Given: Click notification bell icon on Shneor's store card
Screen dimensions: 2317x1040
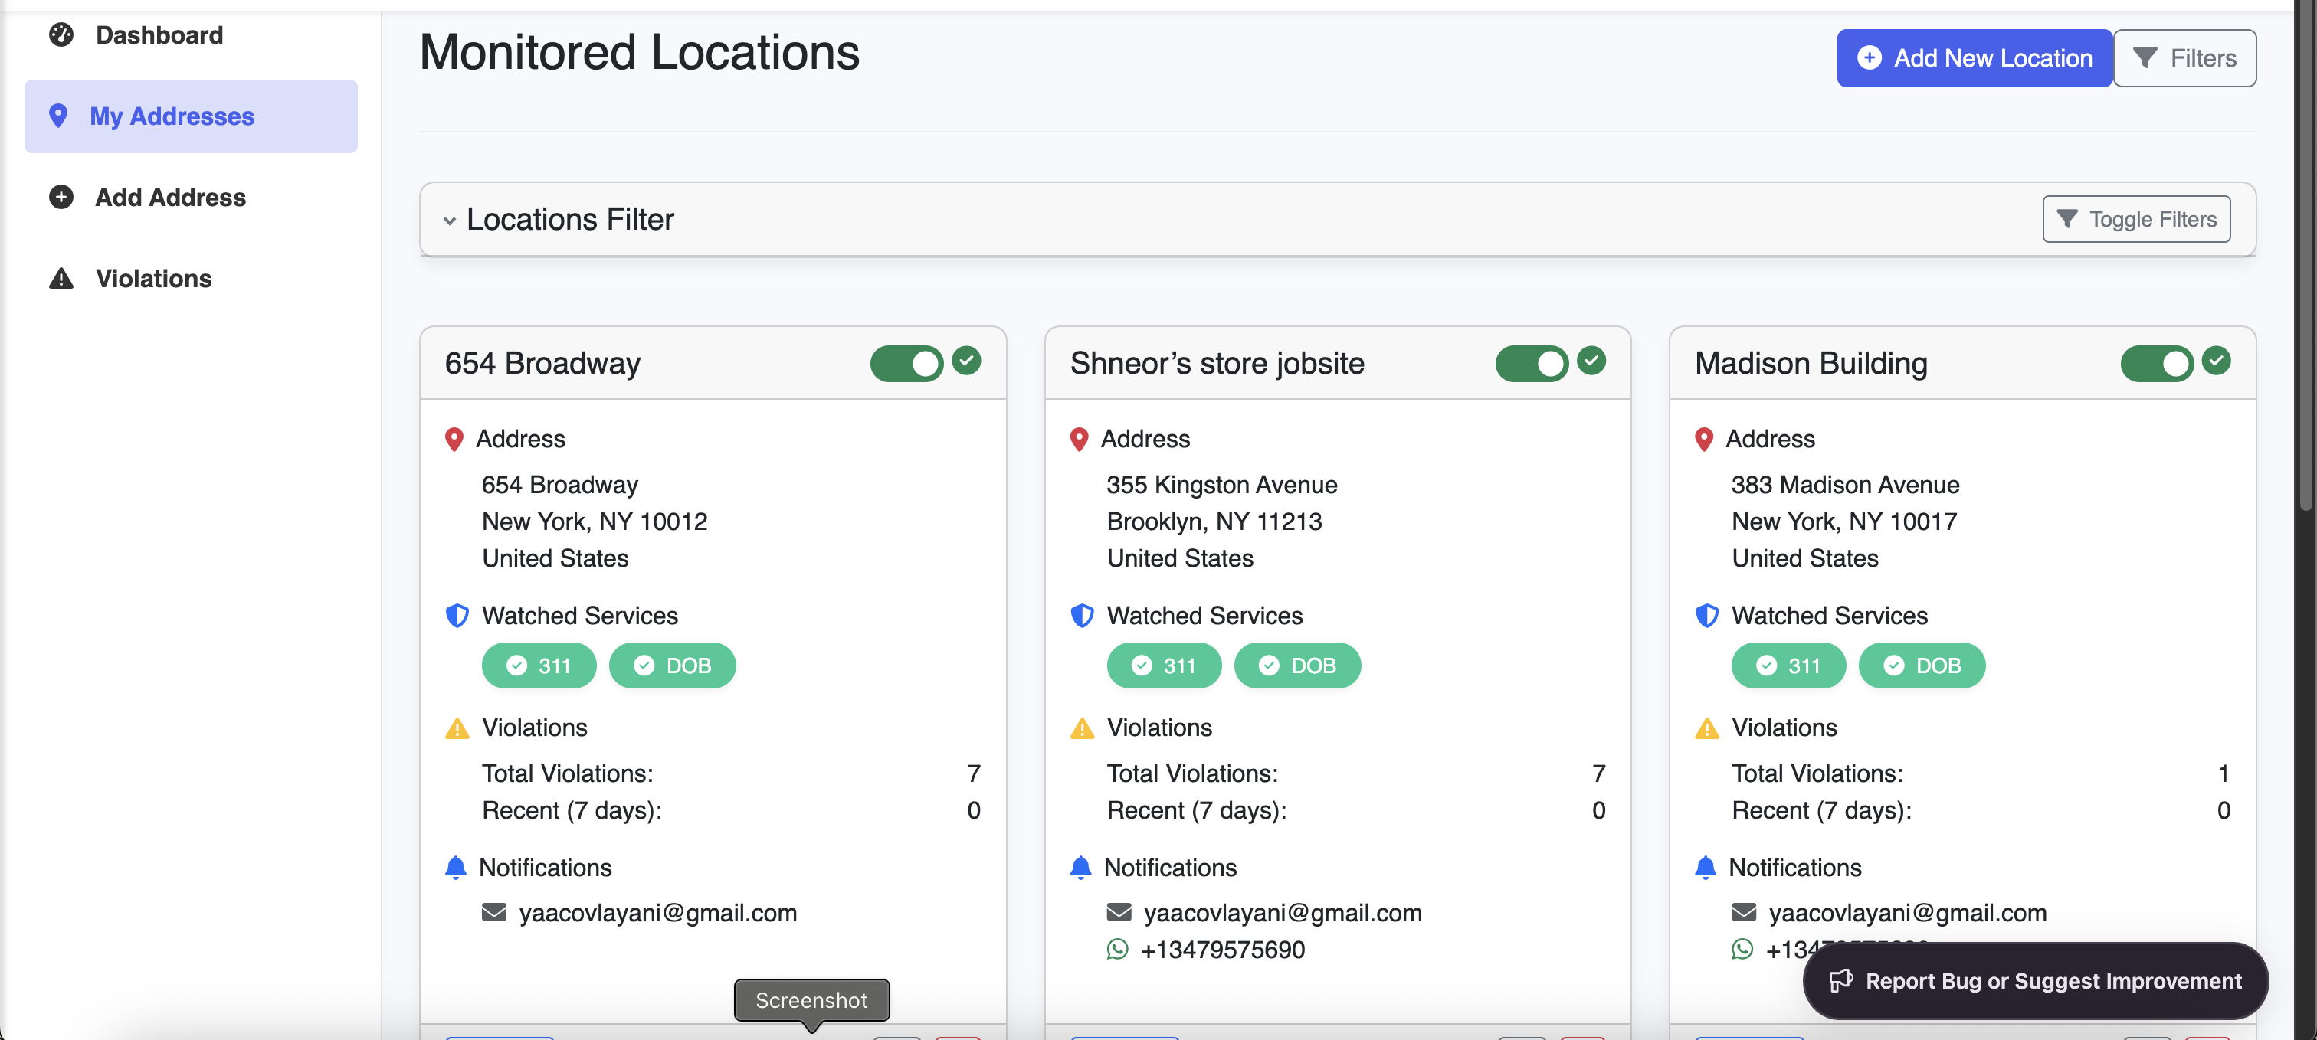Looking at the screenshot, I should 1080,868.
